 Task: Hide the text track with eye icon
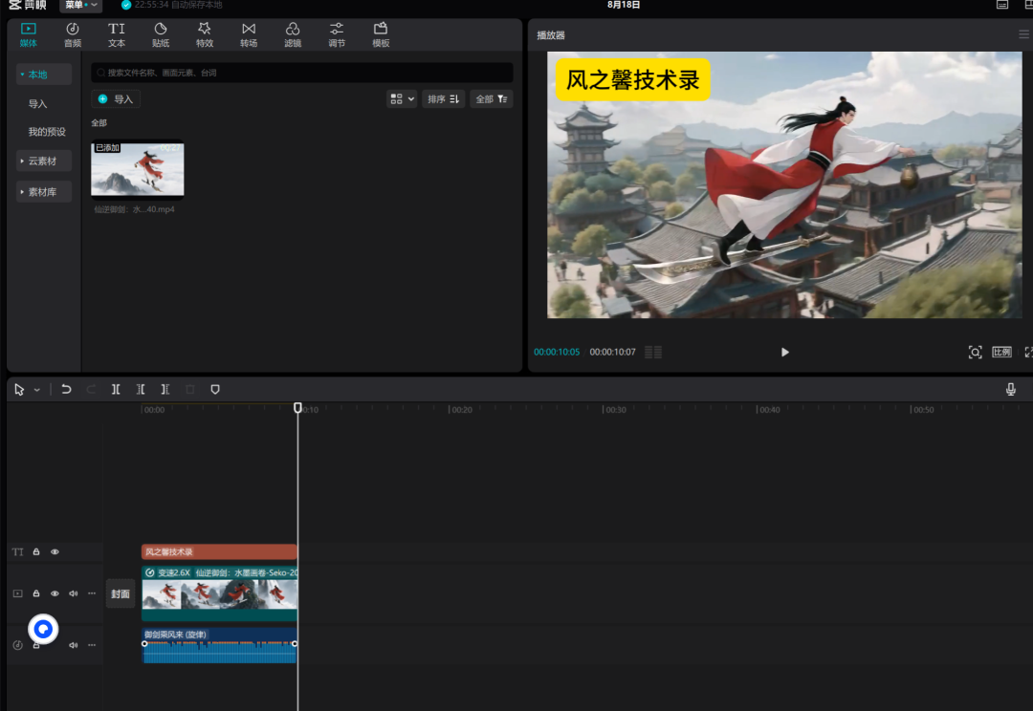click(x=55, y=552)
